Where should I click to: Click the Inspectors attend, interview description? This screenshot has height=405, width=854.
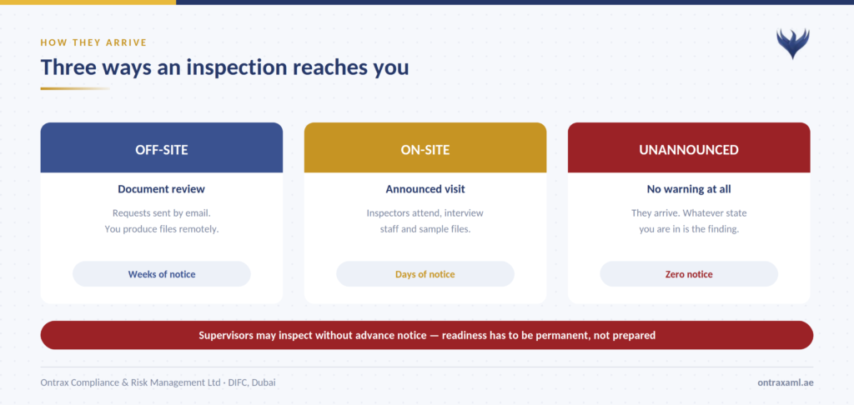click(x=425, y=221)
